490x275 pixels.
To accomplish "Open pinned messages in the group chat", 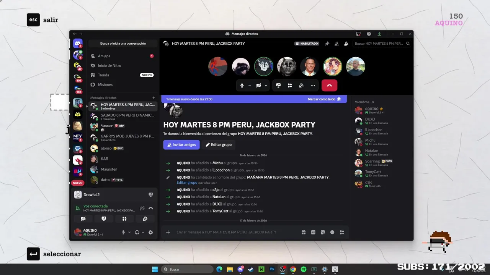I will click(x=327, y=44).
